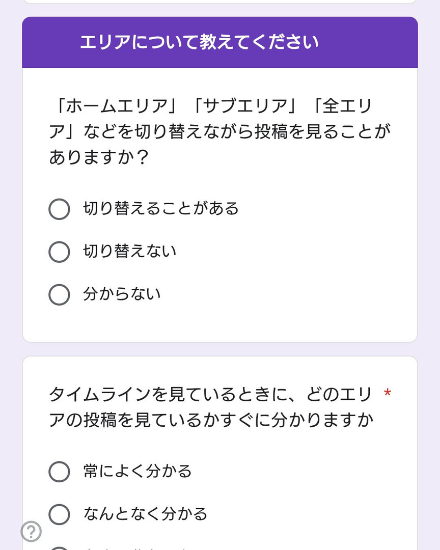Click the 切り替えない option label text

pyautogui.click(x=130, y=252)
